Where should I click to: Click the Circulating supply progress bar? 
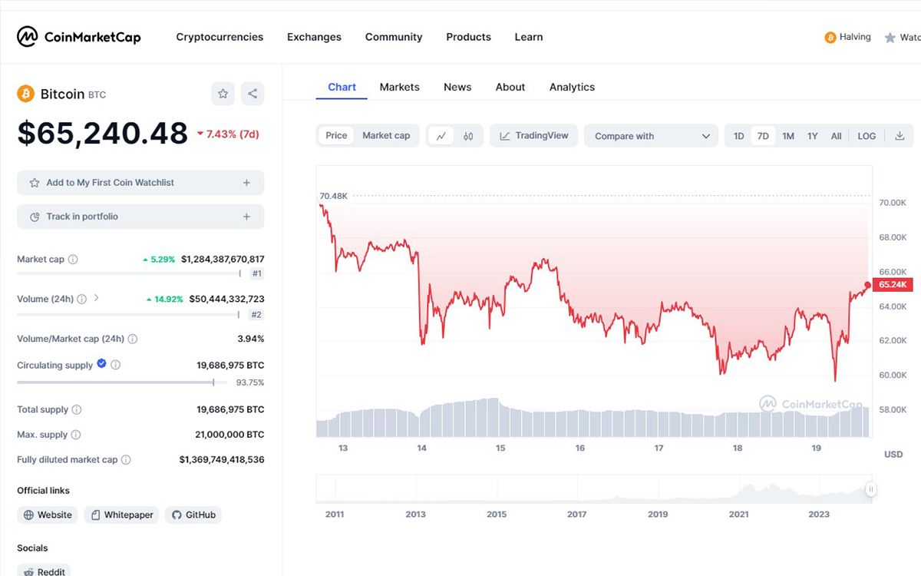click(x=121, y=382)
